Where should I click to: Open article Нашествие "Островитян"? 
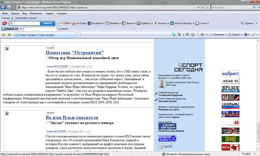[x=75, y=53]
